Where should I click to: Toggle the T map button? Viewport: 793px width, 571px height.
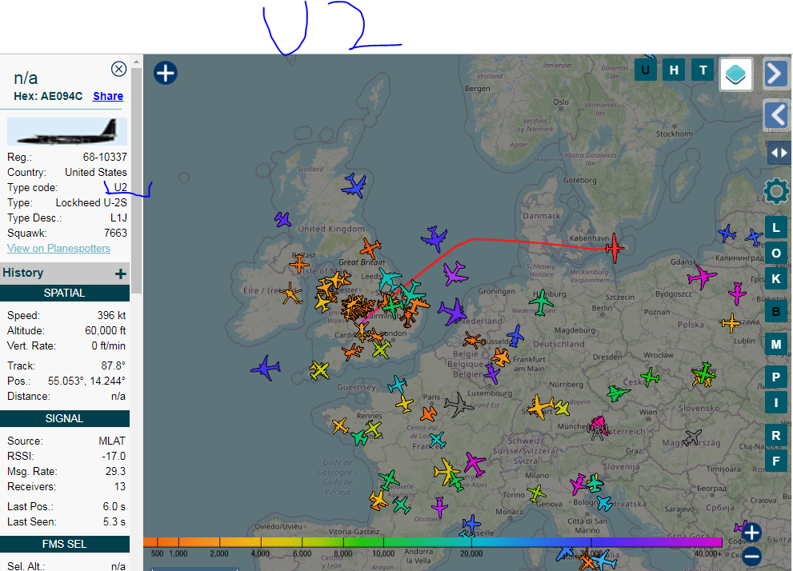point(703,70)
